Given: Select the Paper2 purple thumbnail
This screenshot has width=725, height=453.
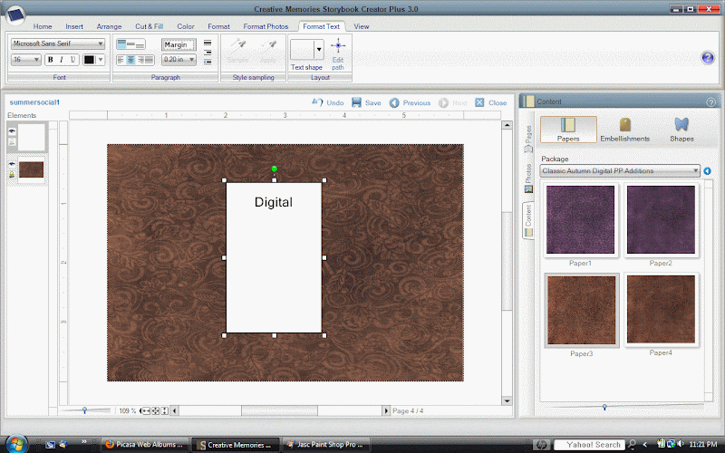Looking at the screenshot, I should pyautogui.click(x=661, y=220).
